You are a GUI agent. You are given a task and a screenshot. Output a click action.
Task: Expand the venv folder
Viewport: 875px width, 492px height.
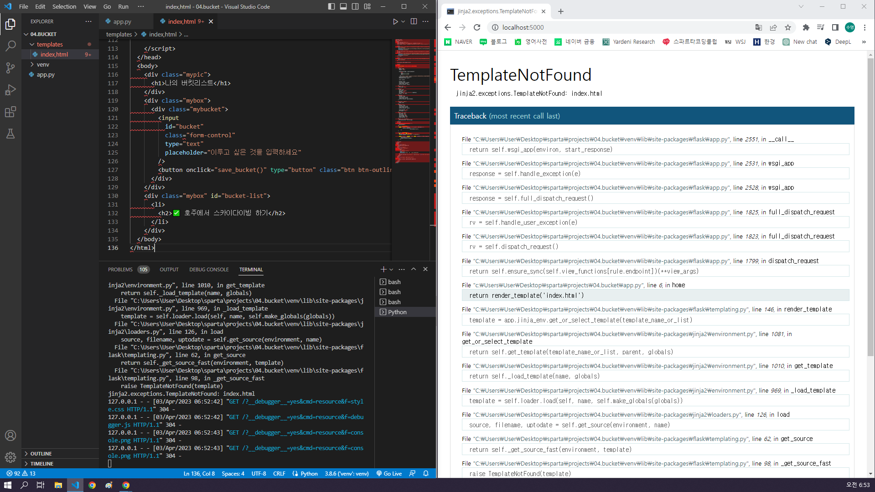coord(61,64)
